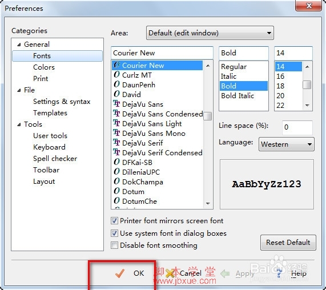This screenshot has height=290, width=326.
Task: Toggle Printer font mirrors screen font
Action: pyautogui.click(x=114, y=220)
